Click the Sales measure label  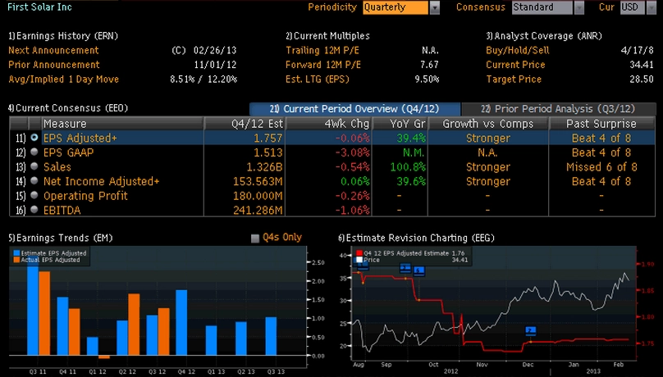pyautogui.click(x=57, y=166)
